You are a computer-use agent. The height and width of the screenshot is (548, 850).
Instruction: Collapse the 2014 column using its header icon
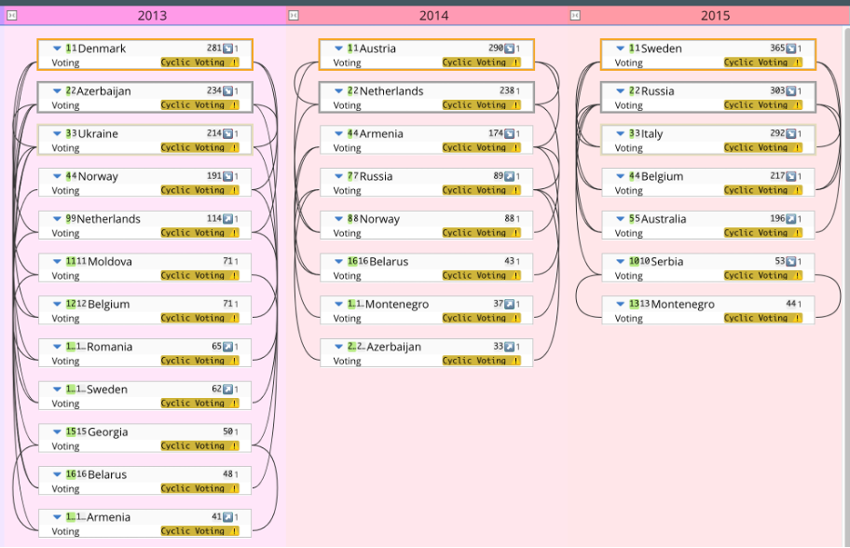pyautogui.click(x=294, y=16)
